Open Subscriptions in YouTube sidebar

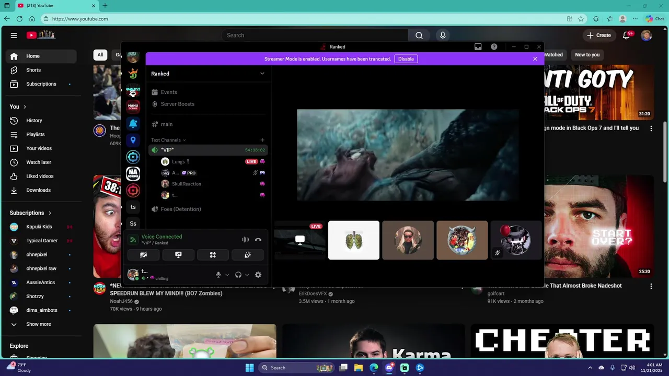(41, 84)
